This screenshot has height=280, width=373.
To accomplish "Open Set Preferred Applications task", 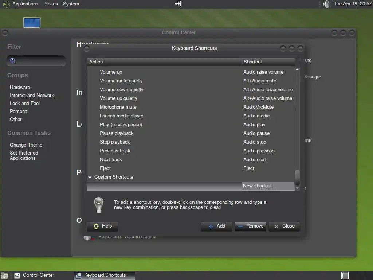I will [24, 155].
